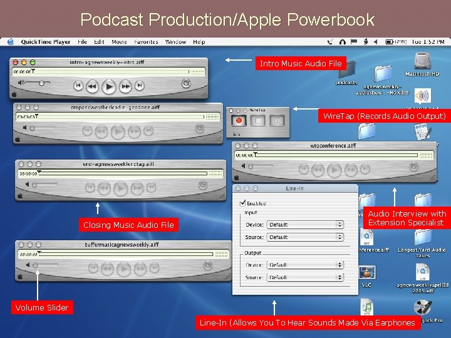The height and width of the screenshot is (338, 451).
Task: Skip to start in intro-agnewsweekly-intro.aiff player
Action: [x=78, y=85]
